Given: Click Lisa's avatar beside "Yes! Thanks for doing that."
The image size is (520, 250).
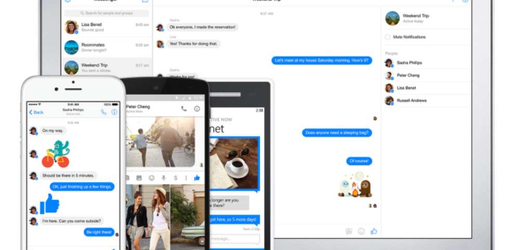Looking at the screenshot, I should (160, 44).
